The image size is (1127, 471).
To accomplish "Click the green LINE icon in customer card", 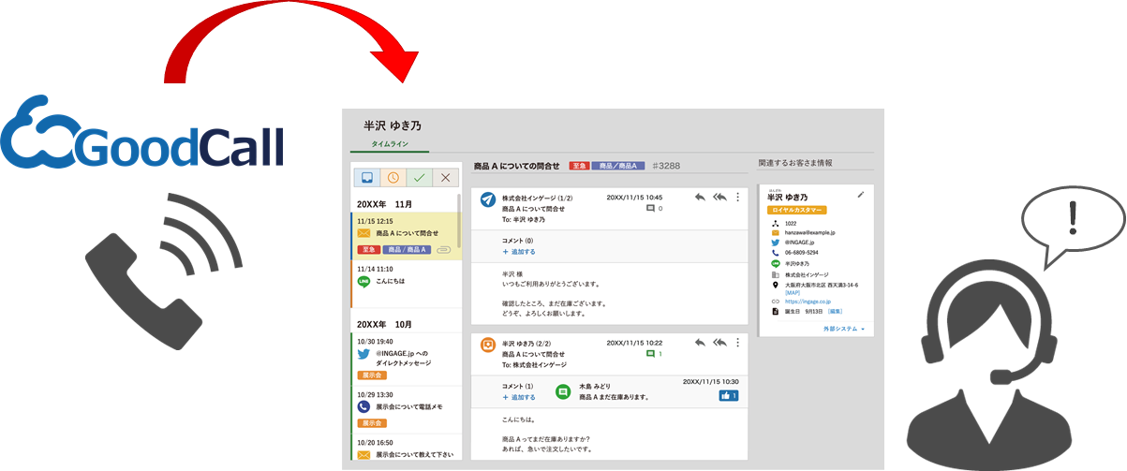I will coord(775,264).
